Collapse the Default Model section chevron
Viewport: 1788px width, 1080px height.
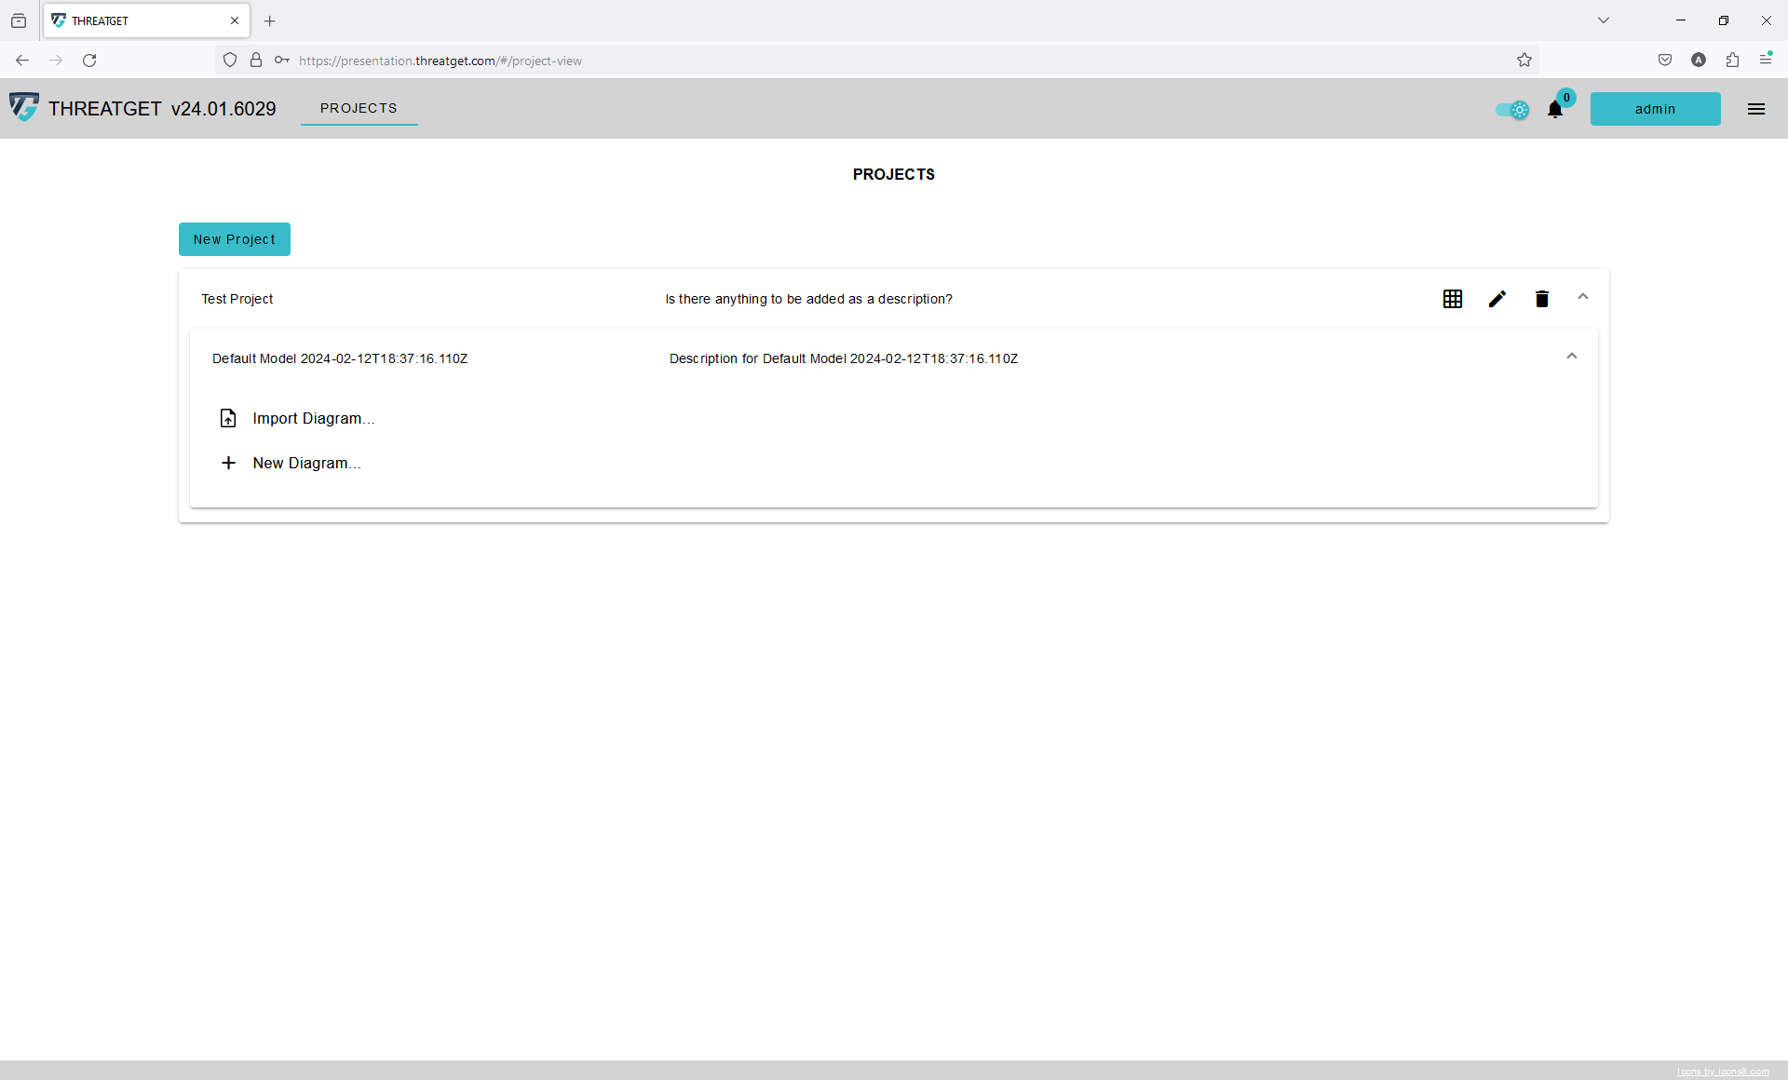1570,356
